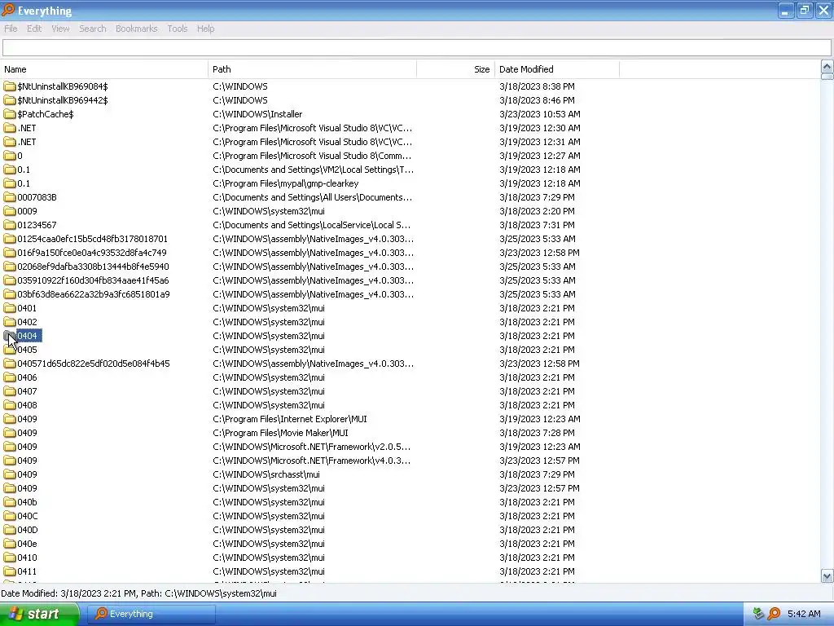The height and width of the screenshot is (626, 834).
Task: Click folder icon of 040571d65dc822e5df020d5e084f4b45
Action: (x=10, y=364)
